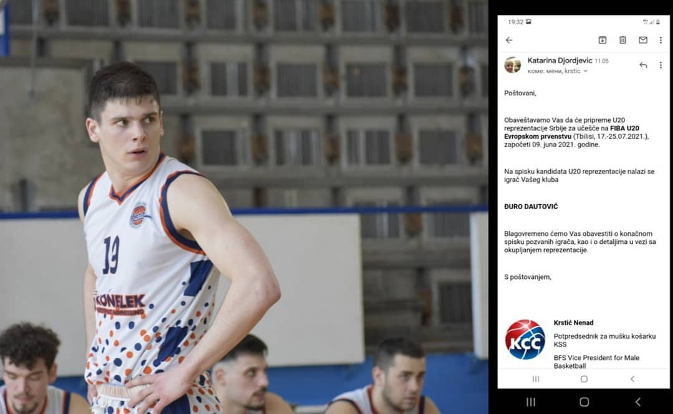Screen dimensions: 673x414
Task: Tap outer navigation bar recent apps
Action: tap(531, 402)
